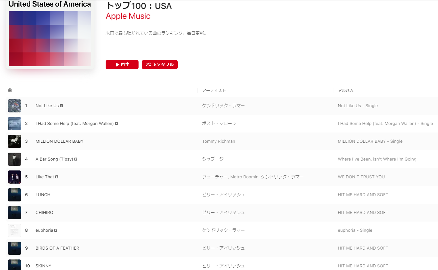Click the euphoria single cover thumbnail
The width and height of the screenshot is (438, 270).
pos(14,230)
